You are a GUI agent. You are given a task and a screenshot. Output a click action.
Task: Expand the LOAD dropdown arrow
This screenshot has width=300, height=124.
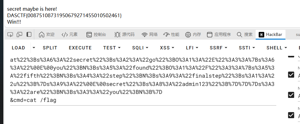pos(34,48)
